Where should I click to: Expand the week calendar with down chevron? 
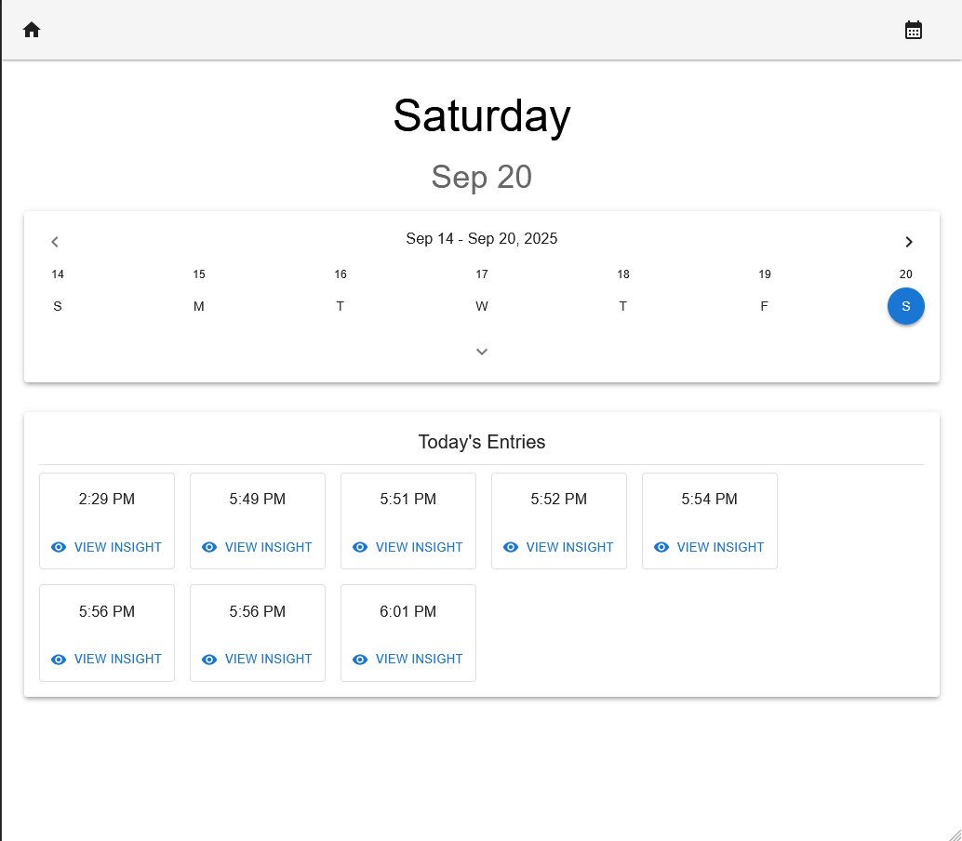pos(482,352)
